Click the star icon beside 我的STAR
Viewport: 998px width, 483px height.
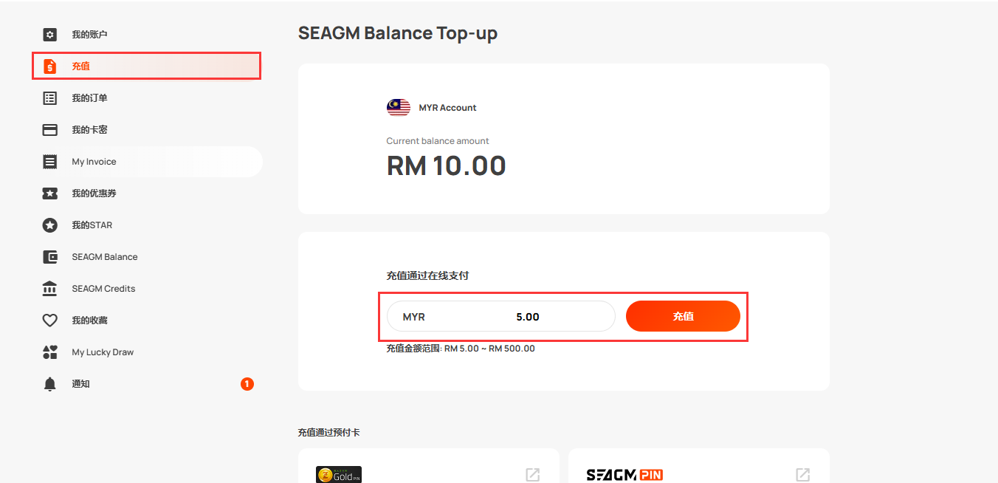pos(49,225)
